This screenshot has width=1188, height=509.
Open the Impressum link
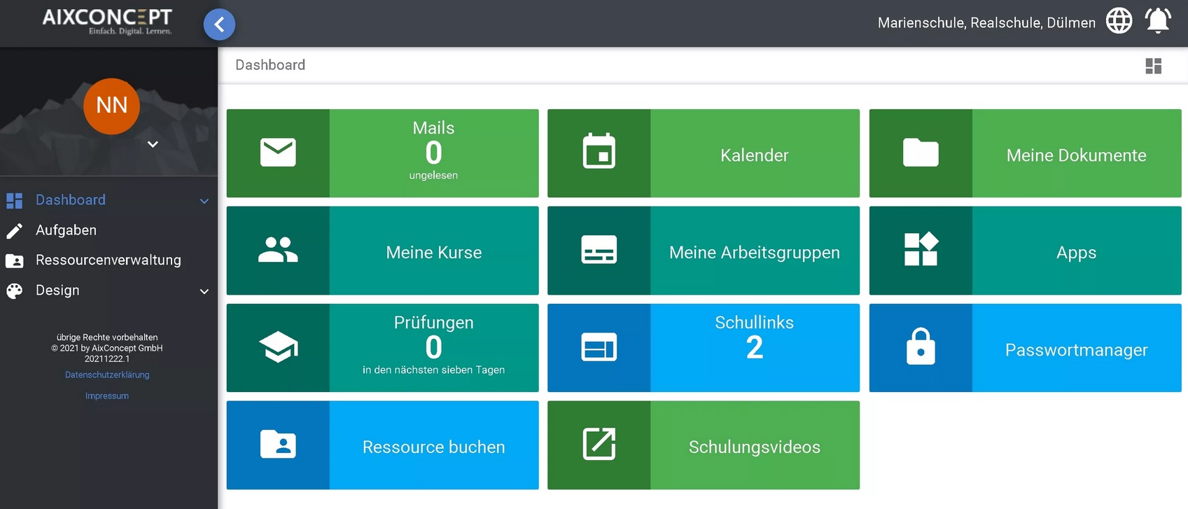click(x=107, y=396)
